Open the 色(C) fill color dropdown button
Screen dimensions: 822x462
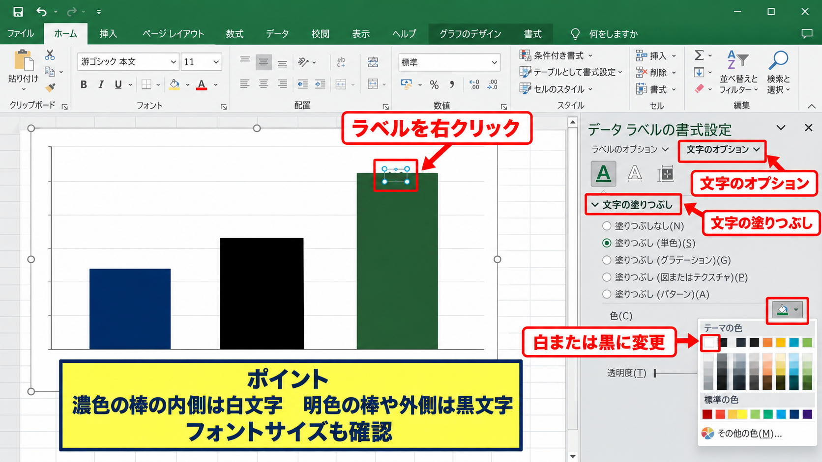(x=788, y=310)
